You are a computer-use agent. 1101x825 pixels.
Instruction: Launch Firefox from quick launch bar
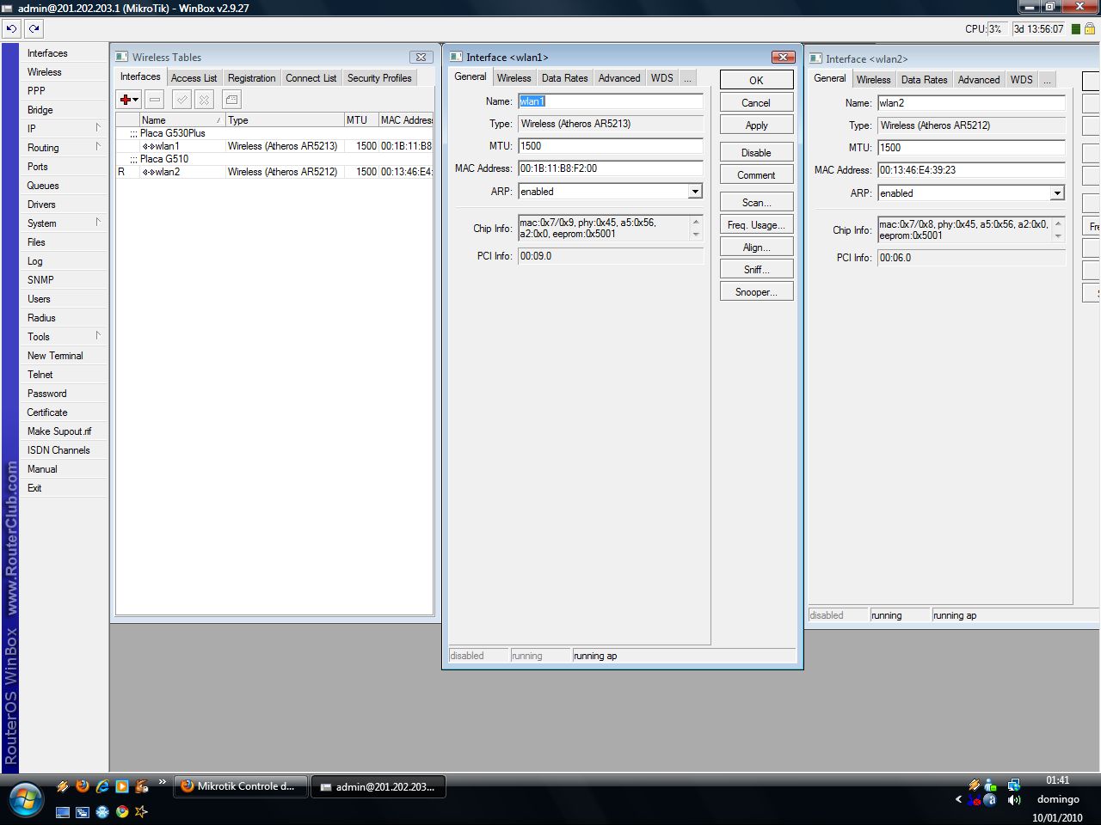83,785
